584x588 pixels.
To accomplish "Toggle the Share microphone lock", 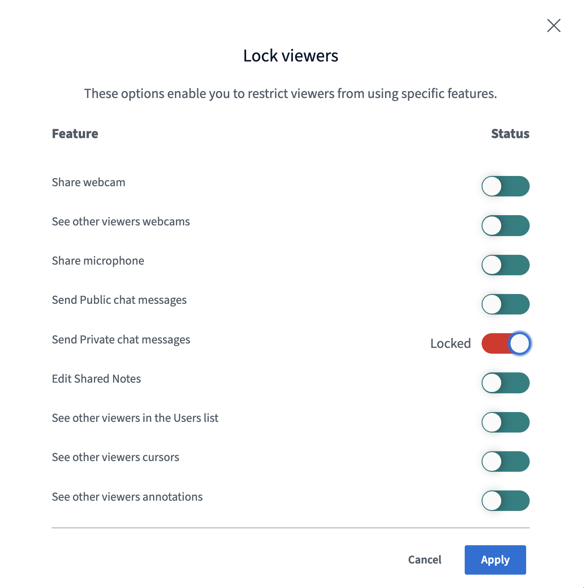I will (x=506, y=265).
